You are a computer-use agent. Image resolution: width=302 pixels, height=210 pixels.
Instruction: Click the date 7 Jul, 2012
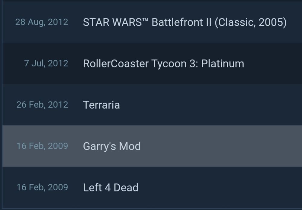pyautogui.click(x=46, y=63)
